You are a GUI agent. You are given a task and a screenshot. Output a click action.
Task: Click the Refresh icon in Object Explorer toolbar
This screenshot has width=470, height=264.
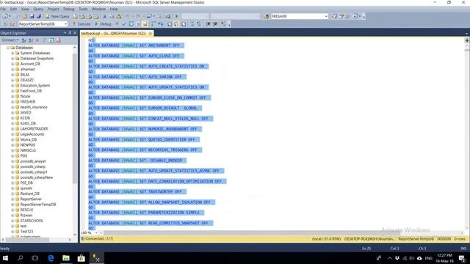51,40
